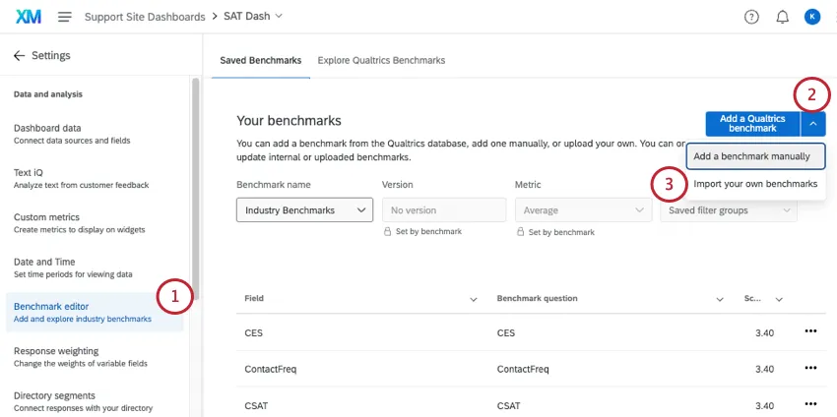Open the help question mark icon
Viewport: 837px width, 417px height.
click(752, 17)
